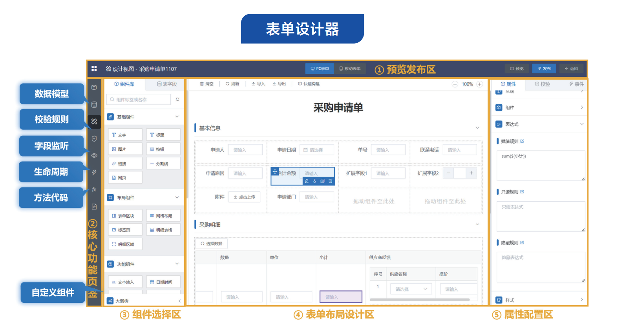Add the 链接 link component
The height and width of the screenshot is (335, 625).
pos(125,164)
